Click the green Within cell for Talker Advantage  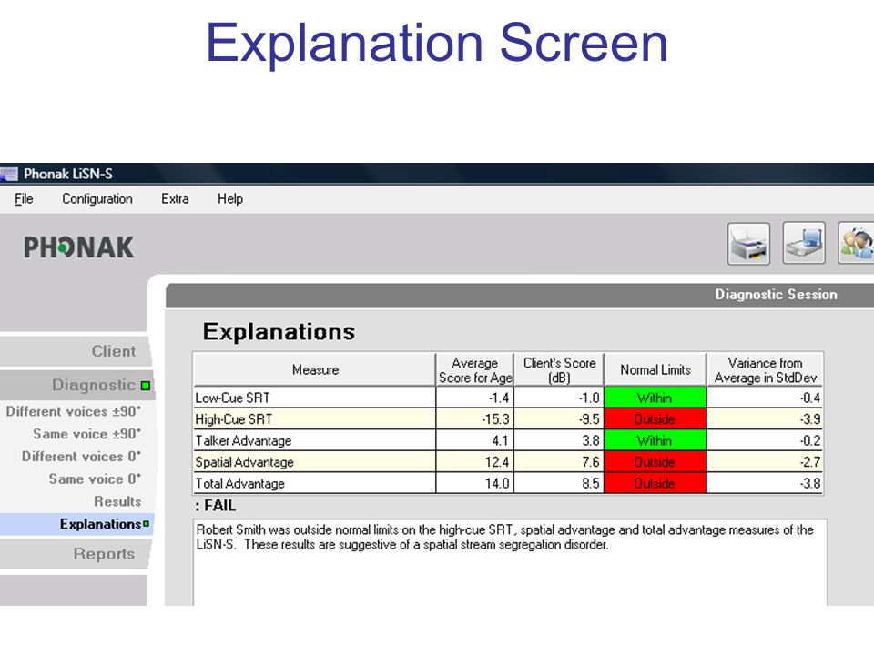(x=655, y=440)
